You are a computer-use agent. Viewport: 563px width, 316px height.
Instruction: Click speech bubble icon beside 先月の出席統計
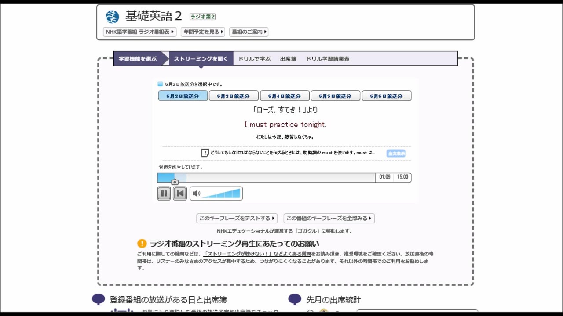pyautogui.click(x=295, y=299)
